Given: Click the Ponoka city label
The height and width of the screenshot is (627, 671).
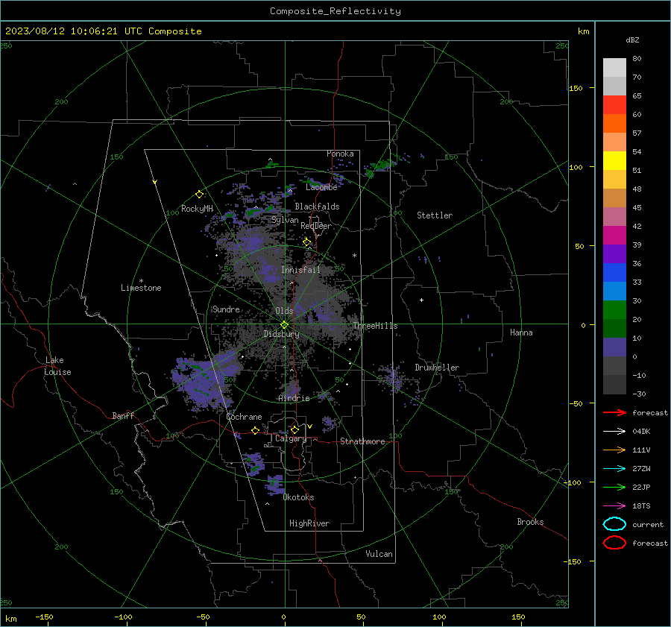Looking at the screenshot, I should [x=340, y=154].
